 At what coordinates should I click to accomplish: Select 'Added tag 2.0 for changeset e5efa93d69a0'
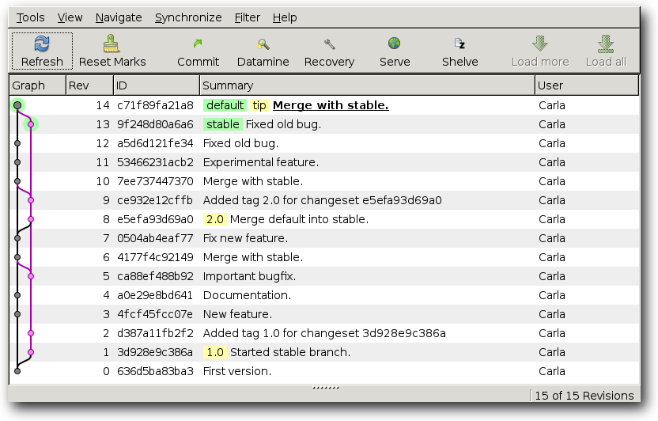coord(323,200)
